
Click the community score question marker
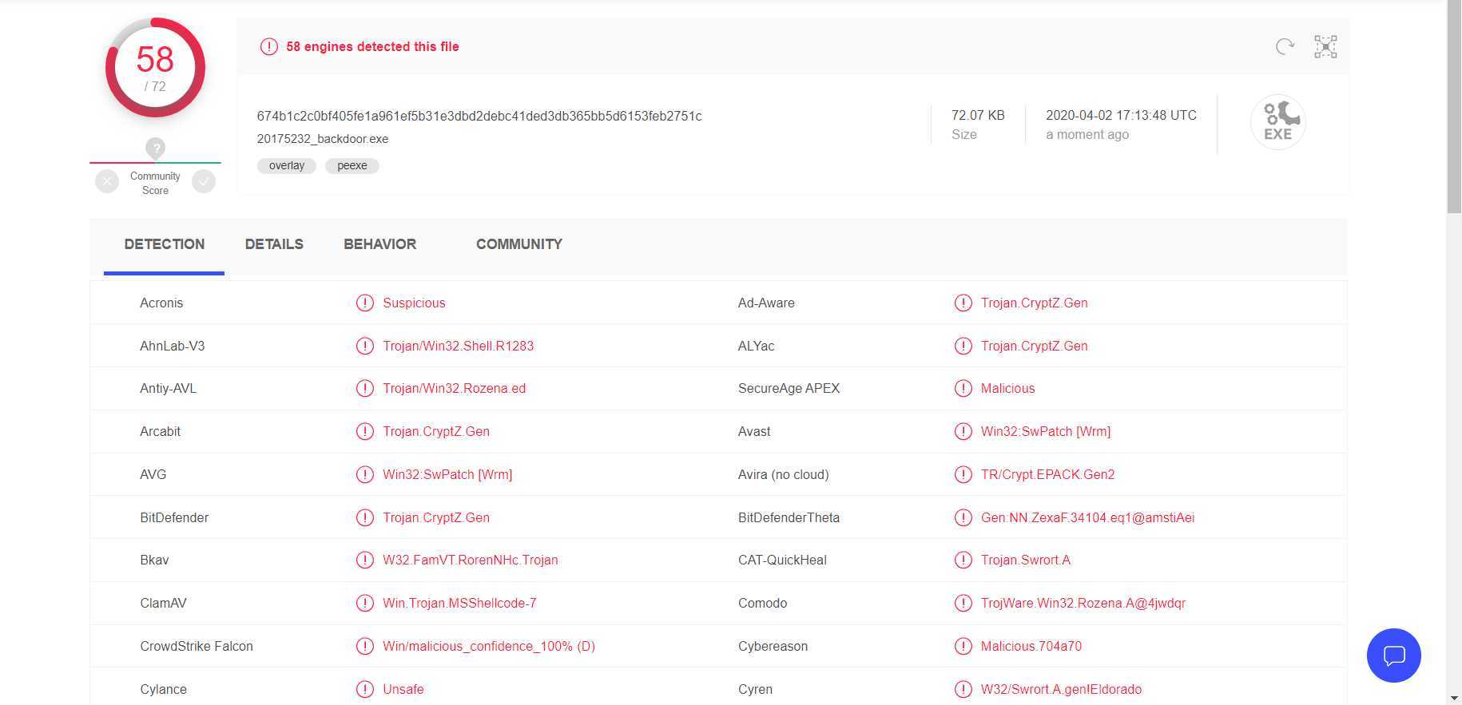(x=155, y=149)
